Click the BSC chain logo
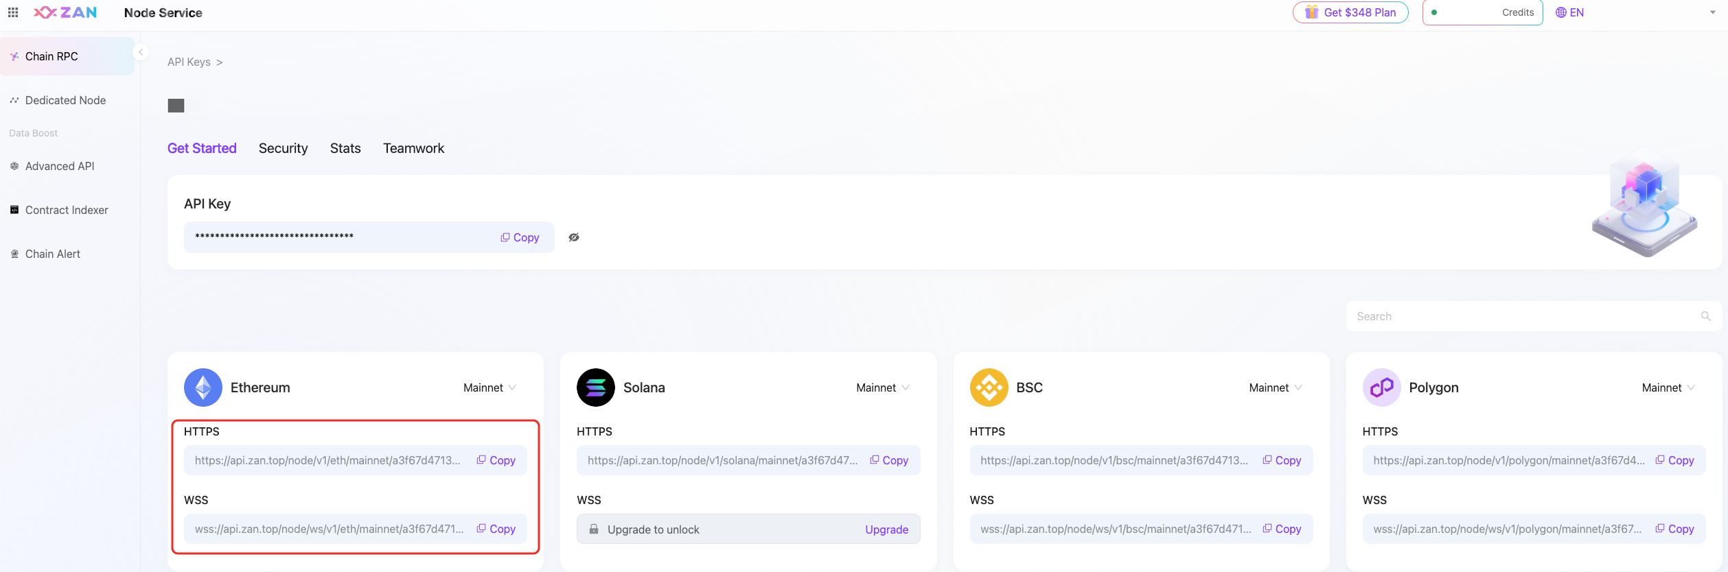 pos(989,388)
